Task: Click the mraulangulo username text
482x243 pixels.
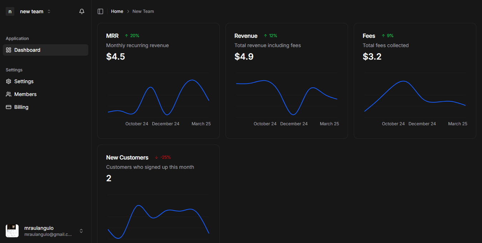Action: [x=39, y=228]
